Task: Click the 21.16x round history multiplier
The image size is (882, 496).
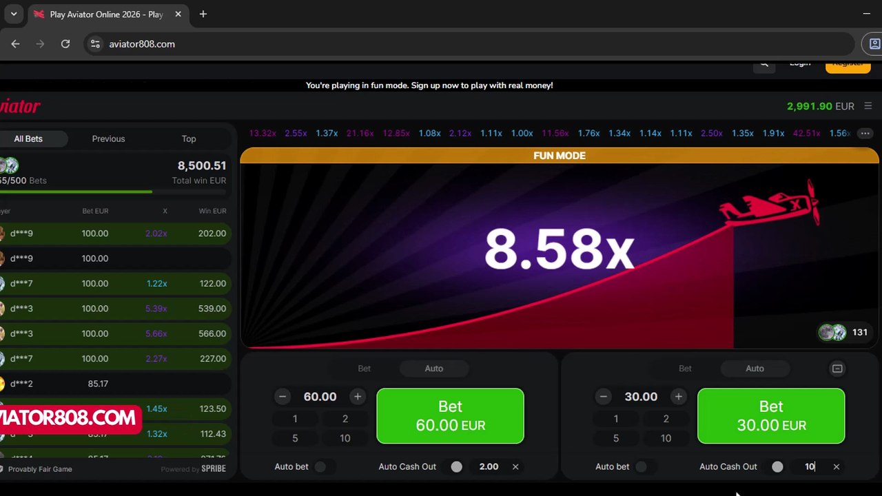Action: (360, 133)
